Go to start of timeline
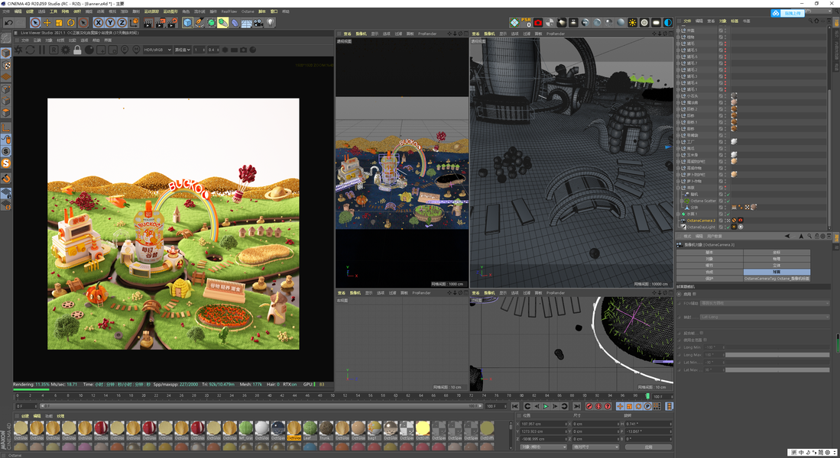The image size is (840, 458). click(x=515, y=406)
